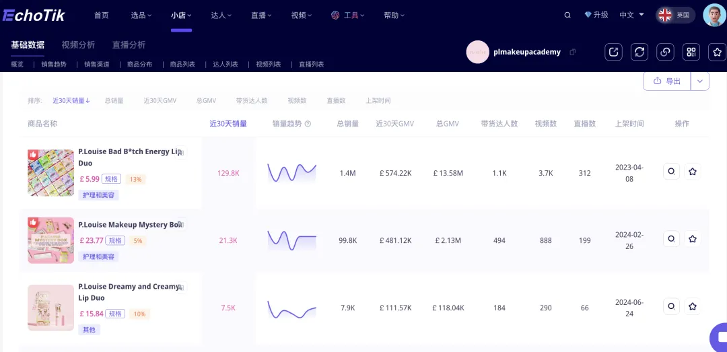Click 规格 tag for Dreamy and Creamy
The width and height of the screenshot is (727, 352).
(114, 314)
